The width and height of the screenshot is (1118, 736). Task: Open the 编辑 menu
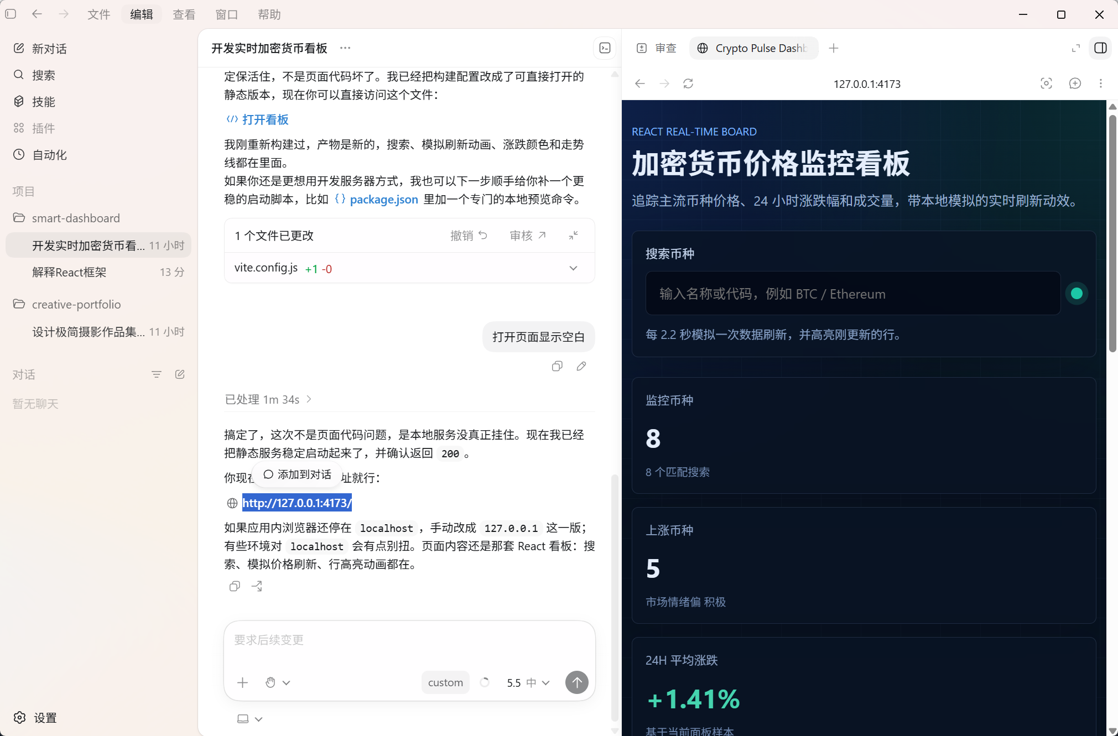tap(142, 14)
